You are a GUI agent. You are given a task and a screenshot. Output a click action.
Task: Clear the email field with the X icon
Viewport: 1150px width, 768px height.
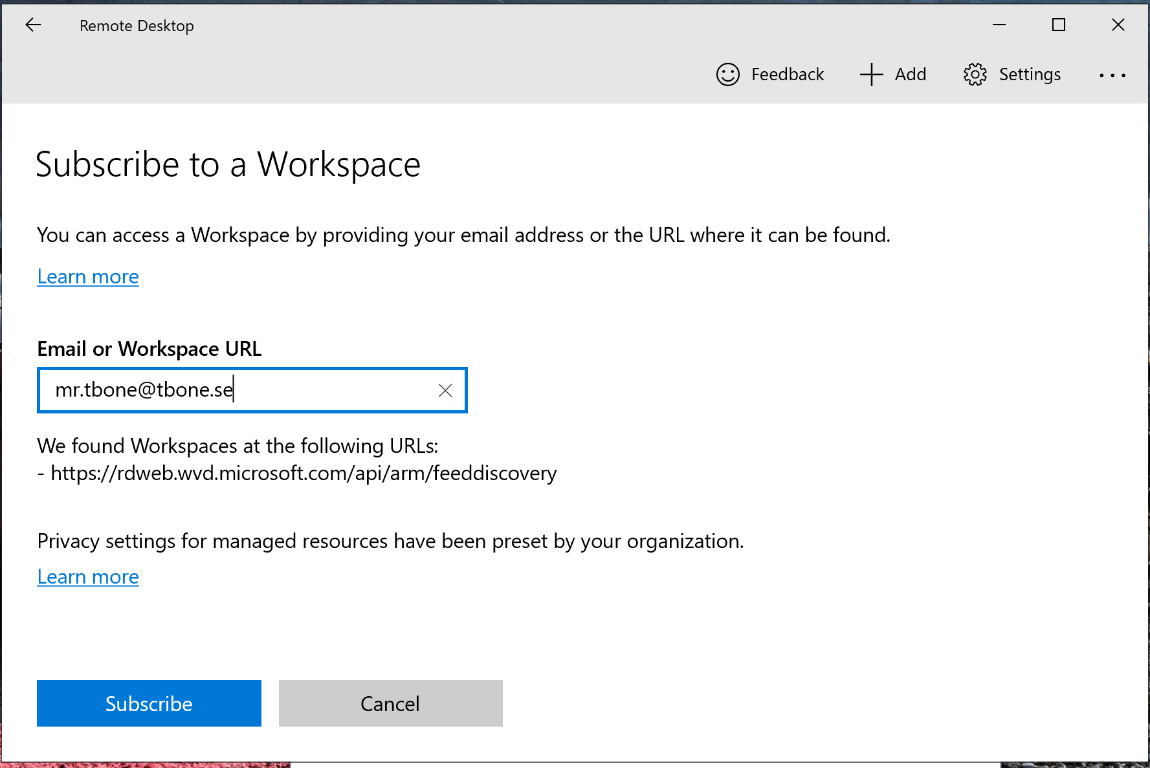click(x=445, y=390)
